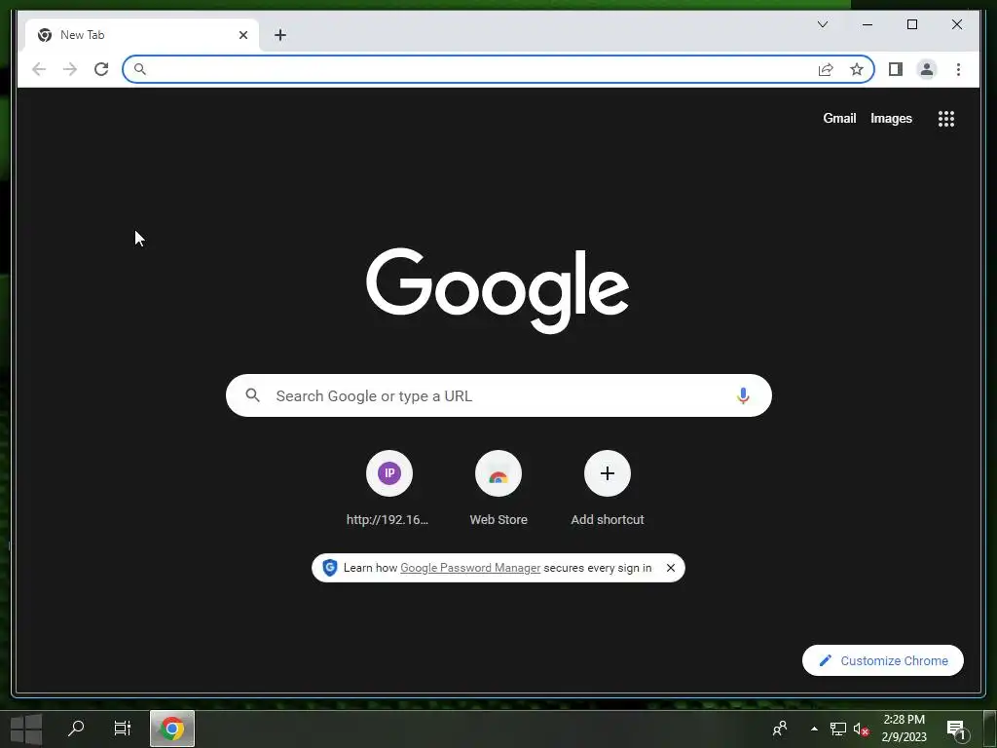Maximize the Chrome window
The image size is (997, 748).
[x=911, y=24]
